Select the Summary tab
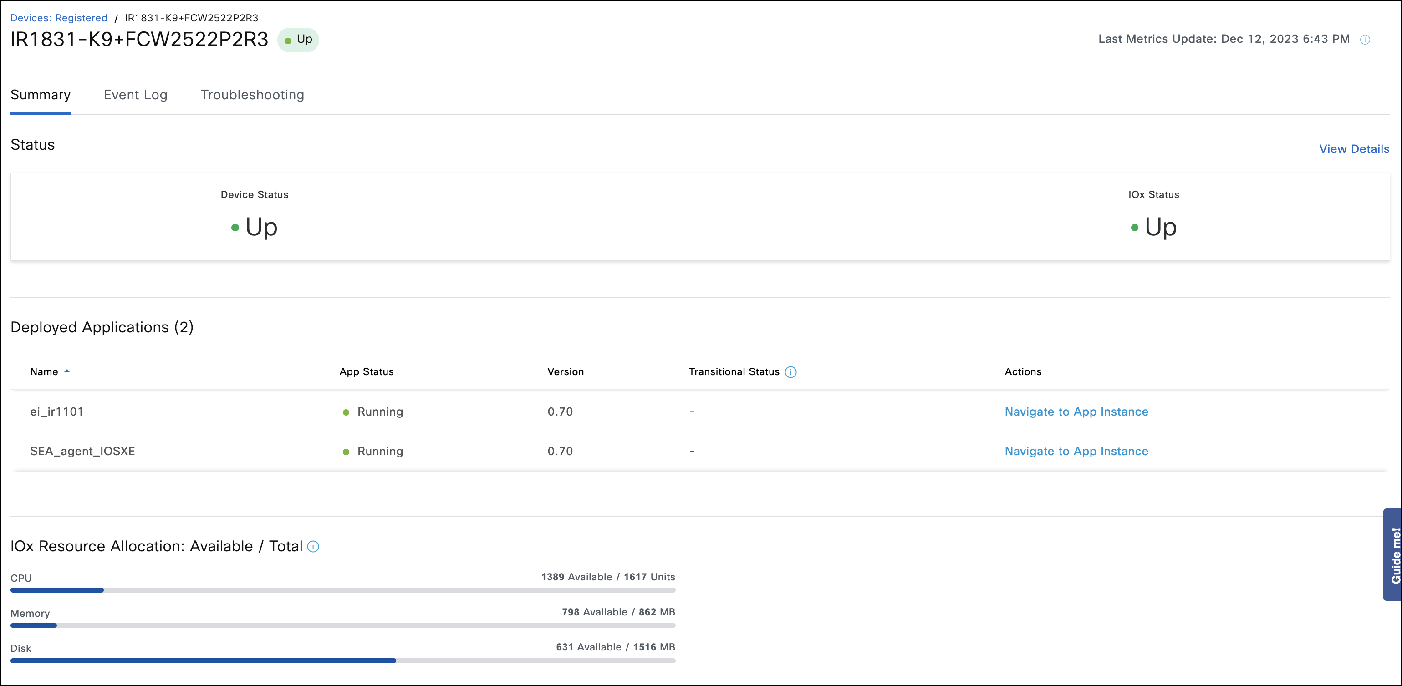This screenshot has height=686, width=1402. click(40, 95)
